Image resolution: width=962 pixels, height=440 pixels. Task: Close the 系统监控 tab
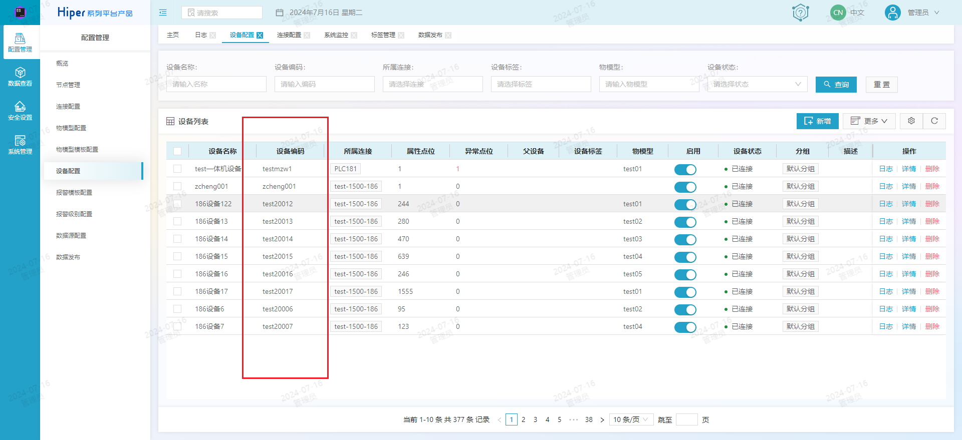click(x=354, y=35)
